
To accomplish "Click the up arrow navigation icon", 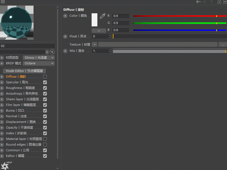I will coord(211,2).
